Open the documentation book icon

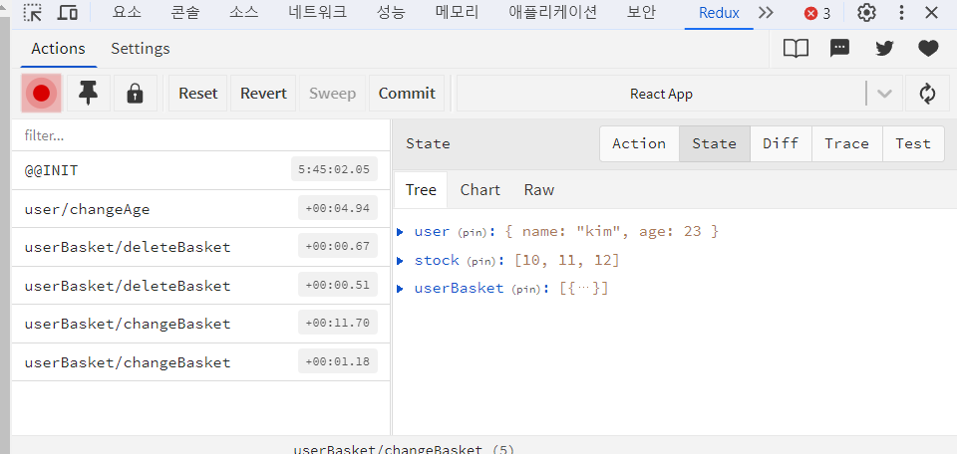(796, 48)
